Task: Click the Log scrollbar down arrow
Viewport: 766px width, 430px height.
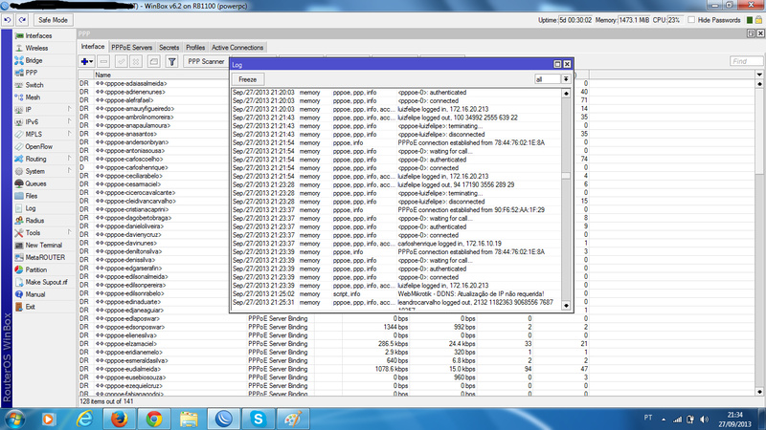Action: (x=566, y=305)
